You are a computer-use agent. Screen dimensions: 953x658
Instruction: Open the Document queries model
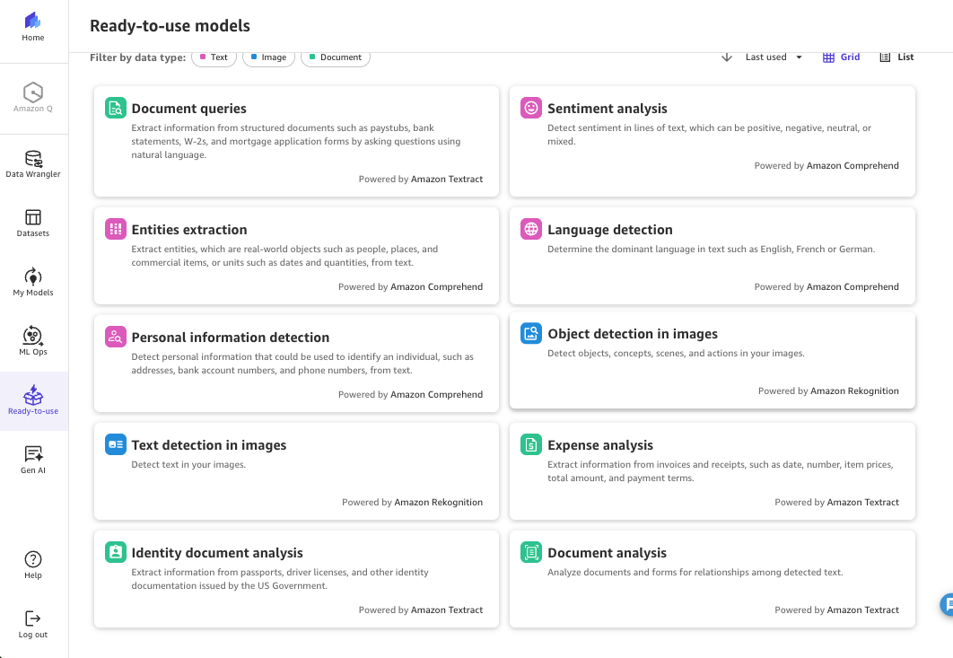point(296,140)
